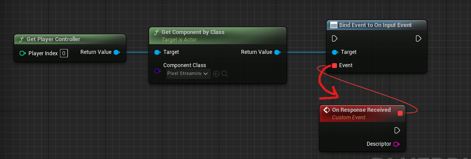Click On Response Received execution output pin
The height and width of the screenshot is (159, 471).
[397, 130]
